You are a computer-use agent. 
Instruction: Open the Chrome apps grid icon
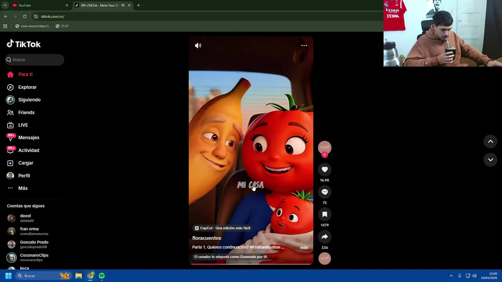pos(5,26)
